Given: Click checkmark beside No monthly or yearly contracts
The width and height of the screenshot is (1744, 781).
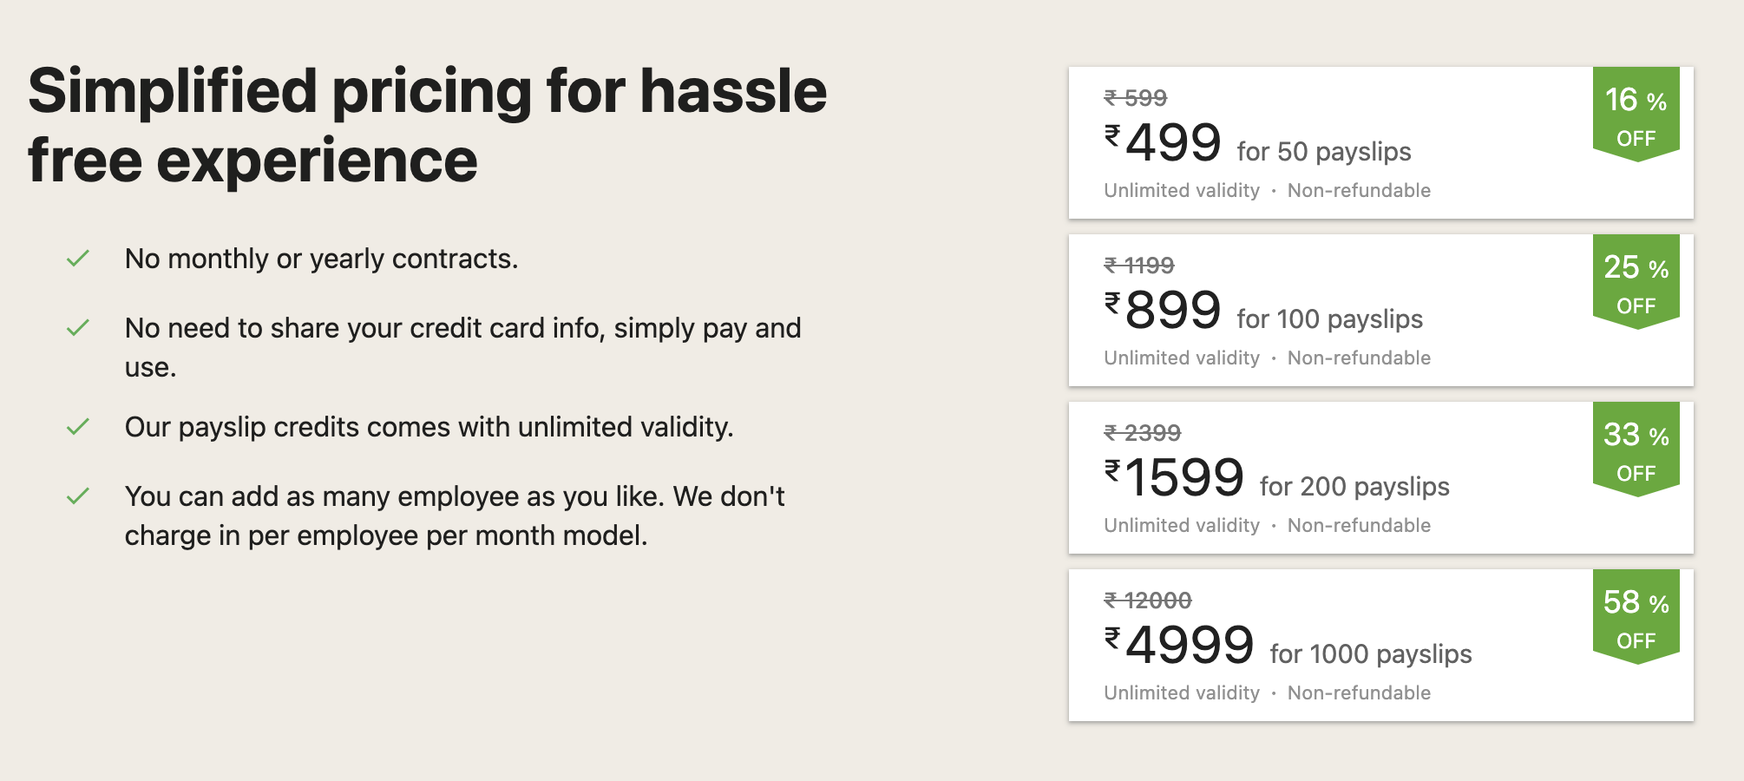Looking at the screenshot, I should 78,259.
